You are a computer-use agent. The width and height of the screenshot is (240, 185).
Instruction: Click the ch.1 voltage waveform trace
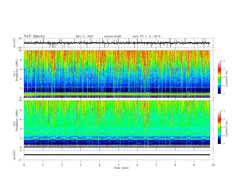point(117,43)
